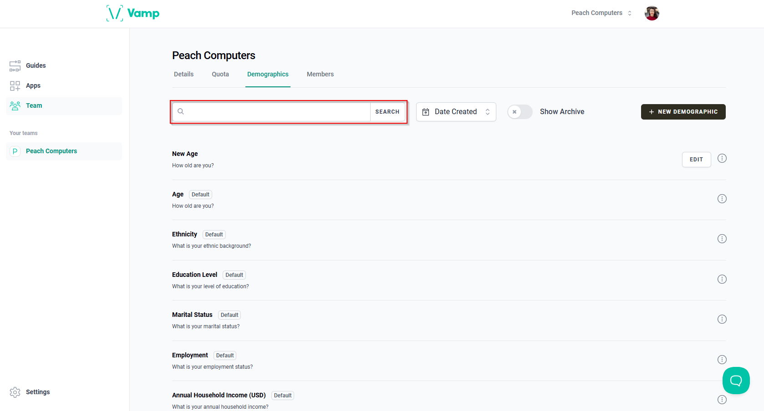Click the Education Level demographic title

[x=194, y=275]
